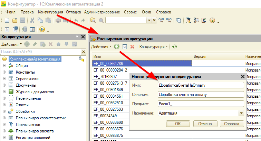Viewport: 261px width, 141px height.
Task: Click the scissors Cut icon
Action: click(x=32, y=20)
